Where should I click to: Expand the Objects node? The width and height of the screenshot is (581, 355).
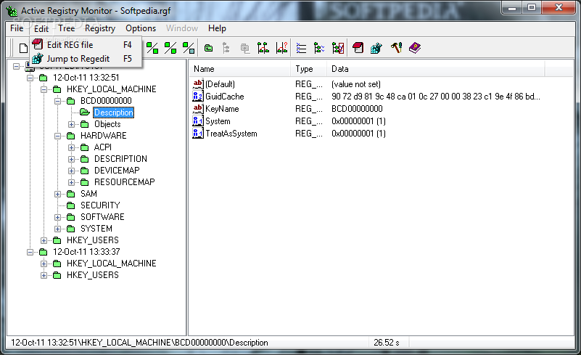pyautogui.click(x=71, y=124)
